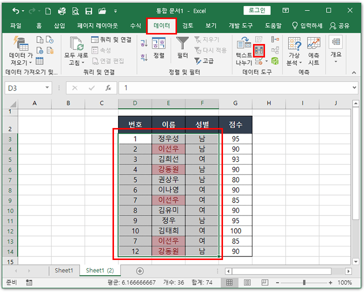Open the Name Box dropdown showing D3
Image resolution: width=364 pixels, height=292 pixels.
47,87
